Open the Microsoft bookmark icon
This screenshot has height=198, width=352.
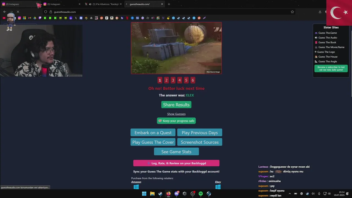pyautogui.click(x=24, y=18)
